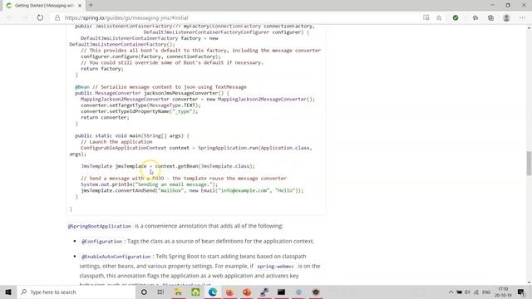Open the Favorites list icon
This screenshot has width=532, height=299.
pyautogui.click(x=475, y=17)
